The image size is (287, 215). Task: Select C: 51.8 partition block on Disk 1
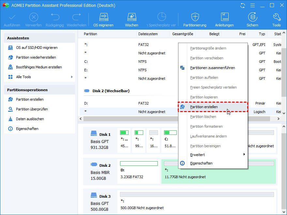[170, 140]
